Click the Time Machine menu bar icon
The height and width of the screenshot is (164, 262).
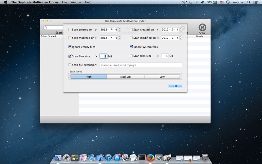[191, 2]
